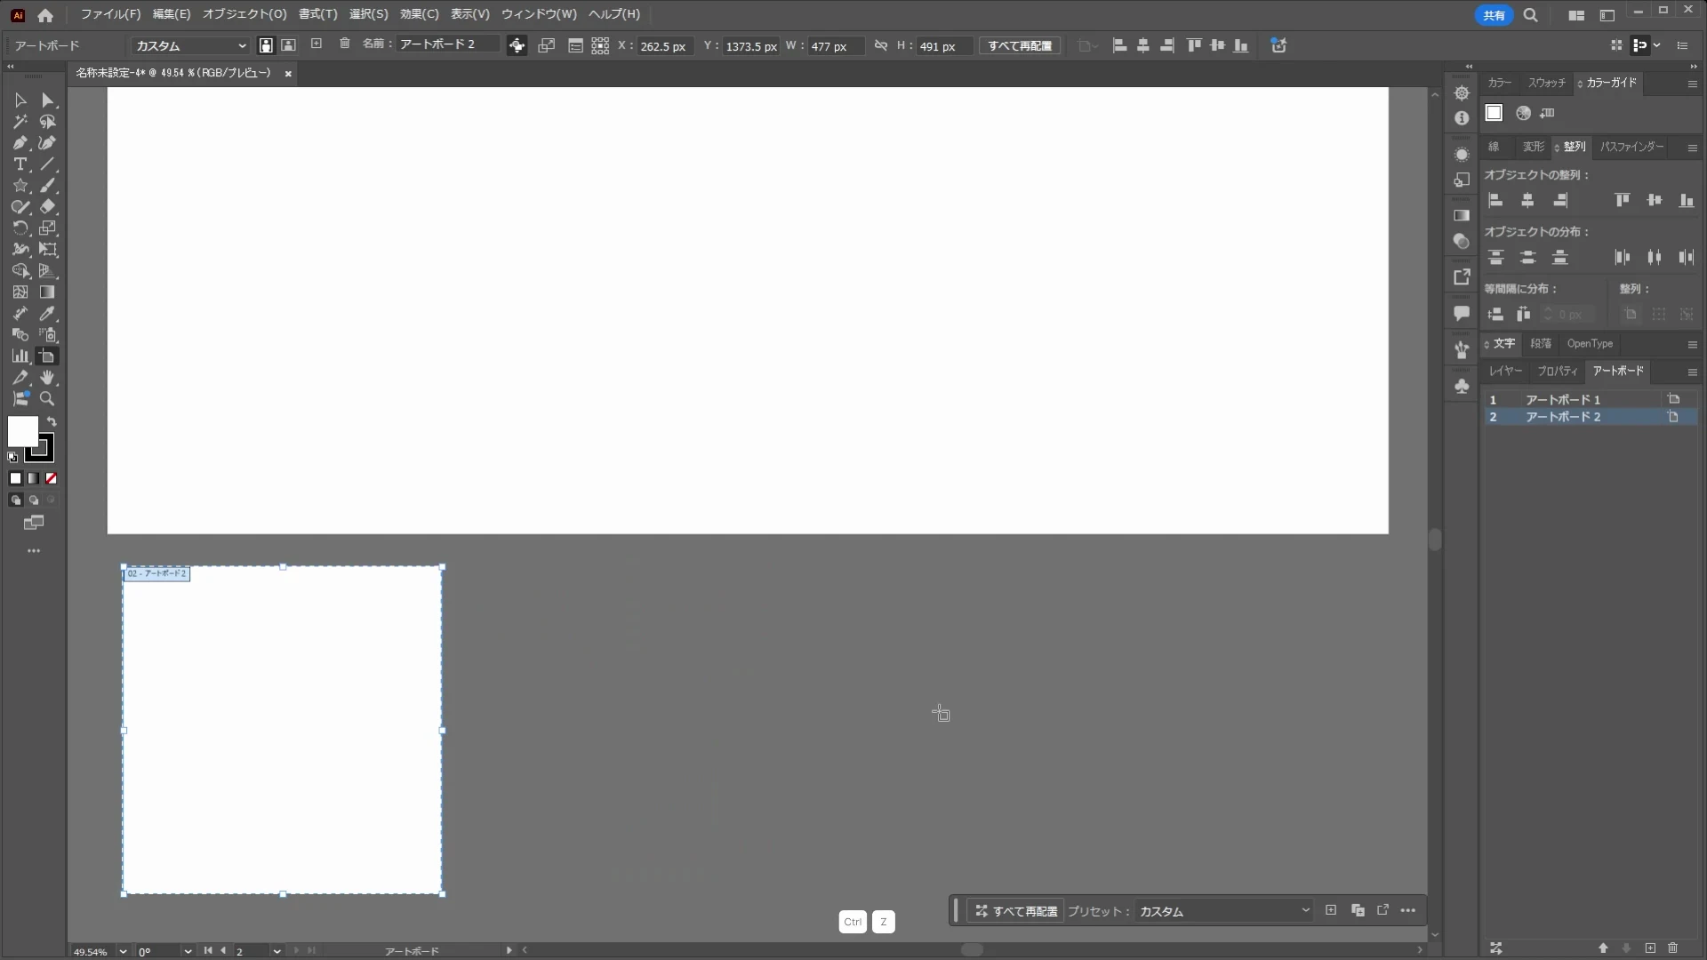The width and height of the screenshot is (1707, 960).
Task: Switch to the パスファインダー tab
Action: [x=1632, y=147]
